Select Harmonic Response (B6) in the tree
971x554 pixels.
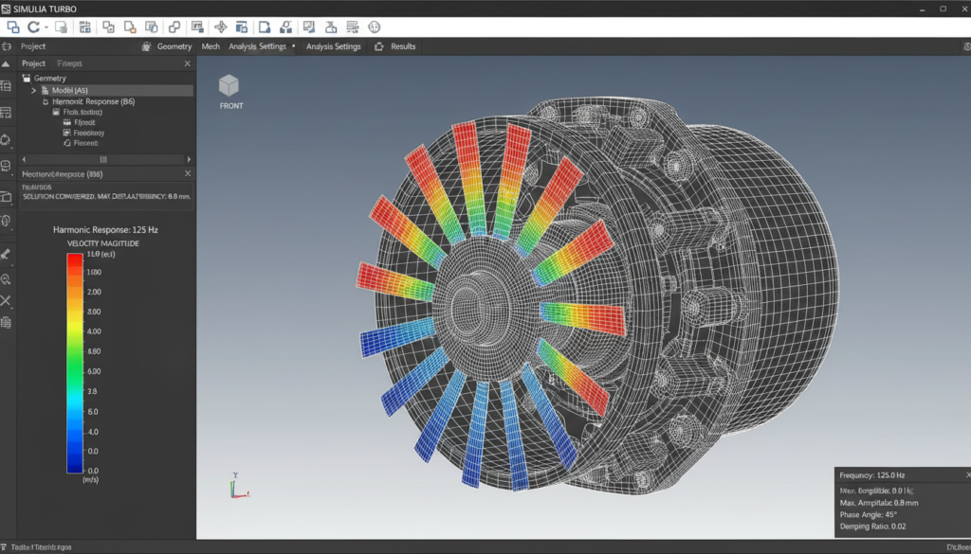93,101
